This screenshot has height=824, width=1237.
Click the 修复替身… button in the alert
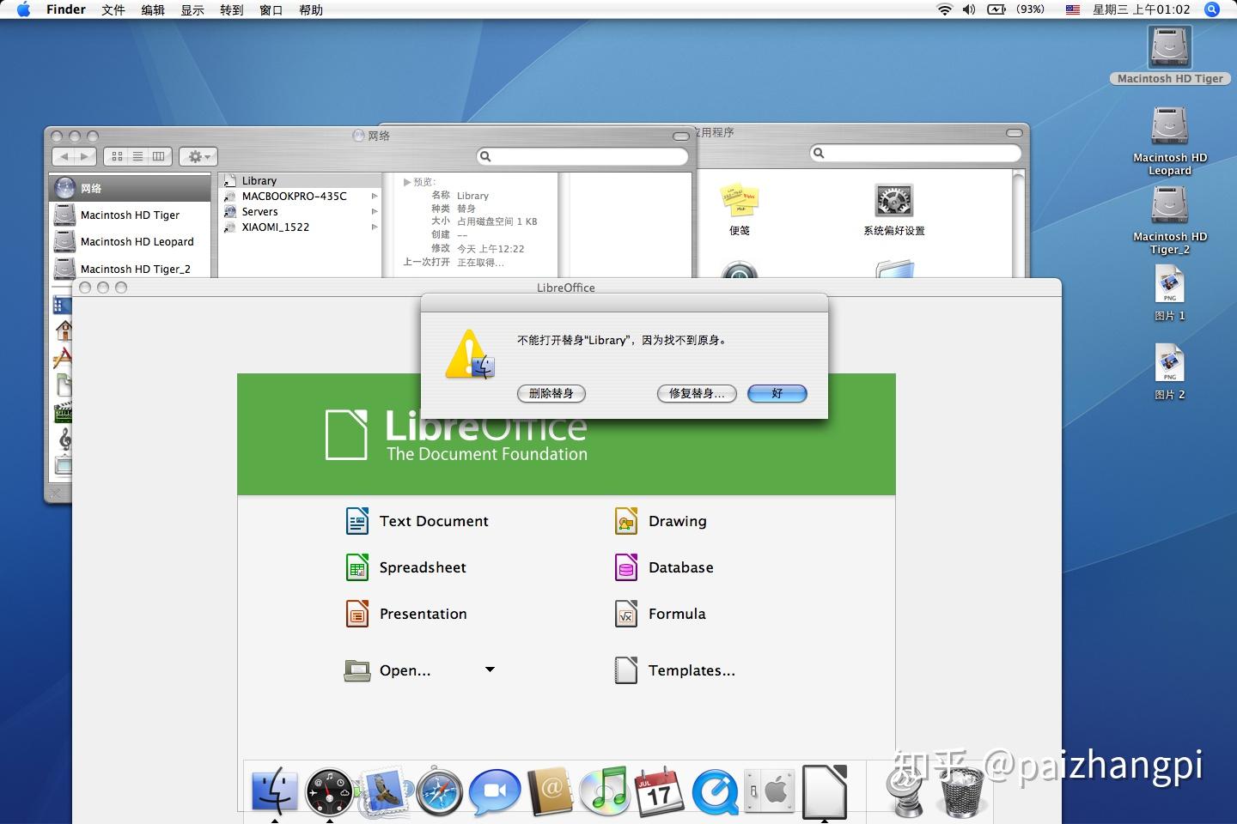pos(697,393)
